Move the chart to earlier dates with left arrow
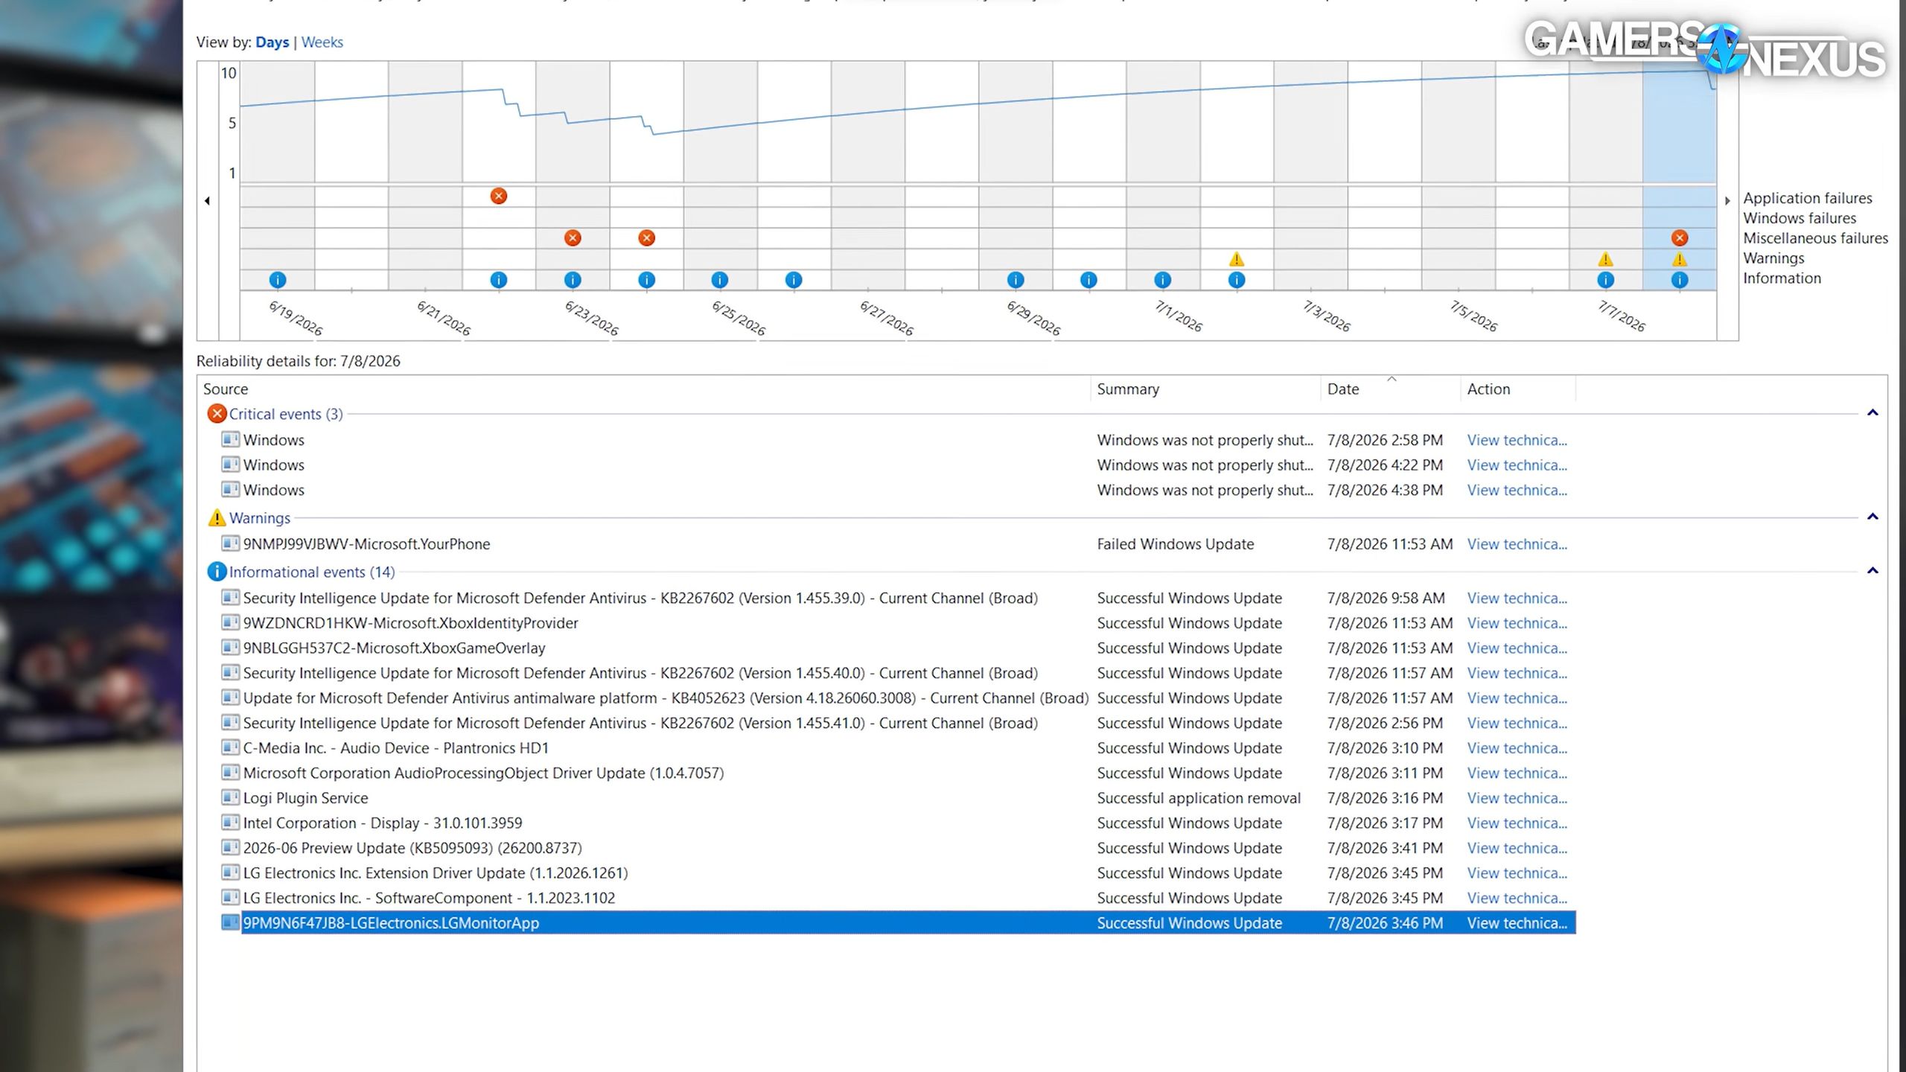Viewport: 1906px width, 1072px height. point(207,200)
